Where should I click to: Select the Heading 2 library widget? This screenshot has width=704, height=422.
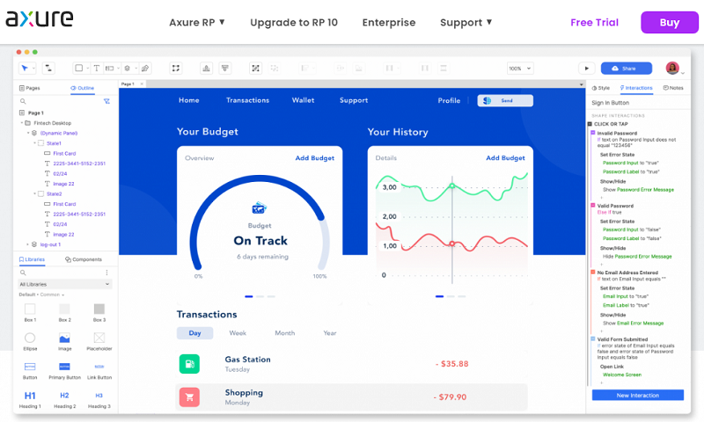tap(64, 399)
